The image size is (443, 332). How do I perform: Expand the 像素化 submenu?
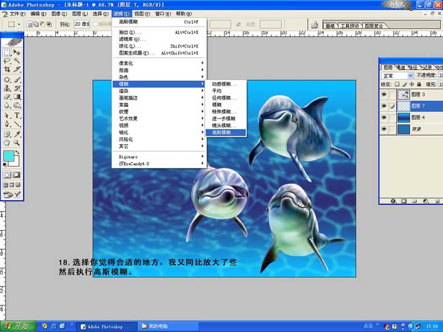coord(159,63)
